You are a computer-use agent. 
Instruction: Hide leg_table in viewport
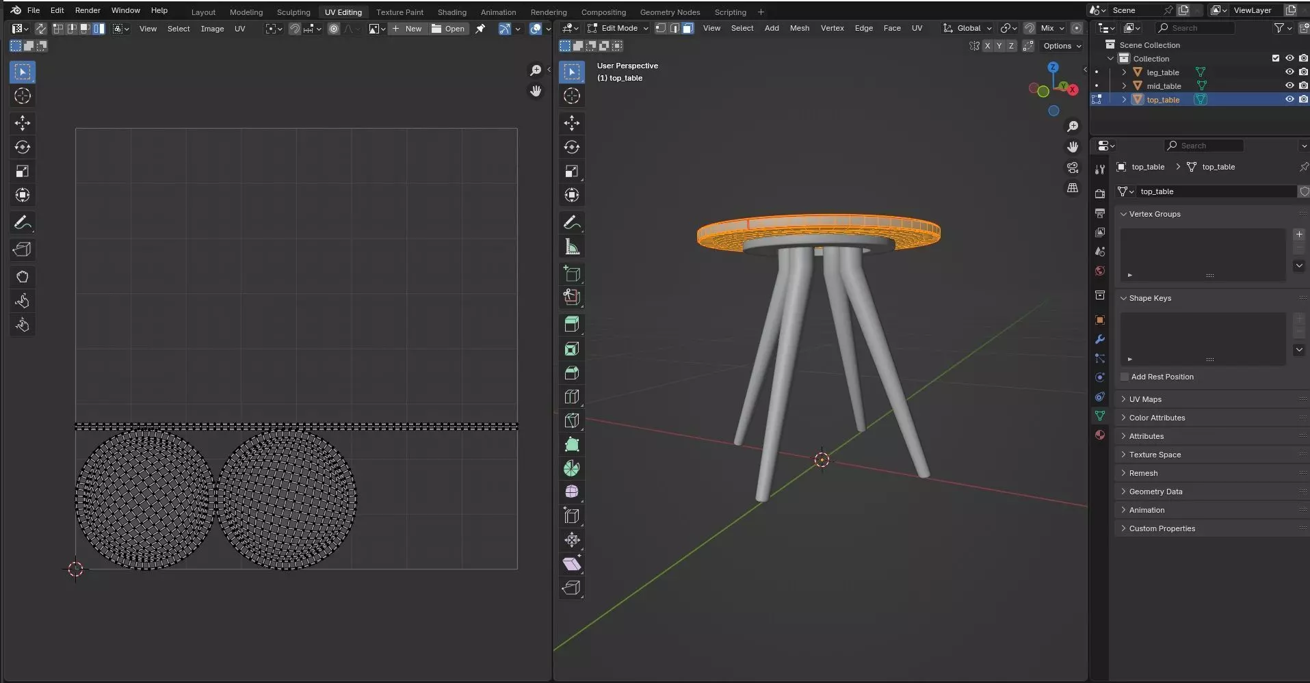(1289, 72)
